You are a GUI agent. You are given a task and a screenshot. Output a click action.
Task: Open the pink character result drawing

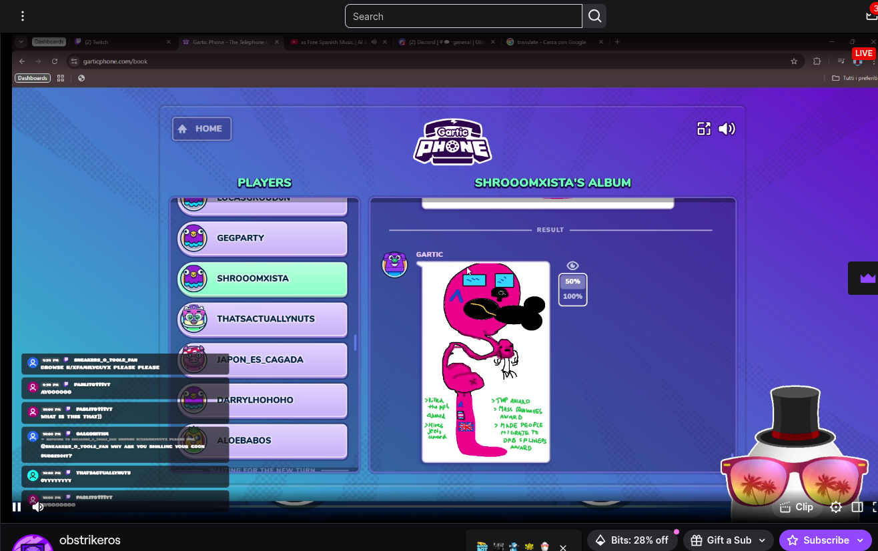(486, 362)
